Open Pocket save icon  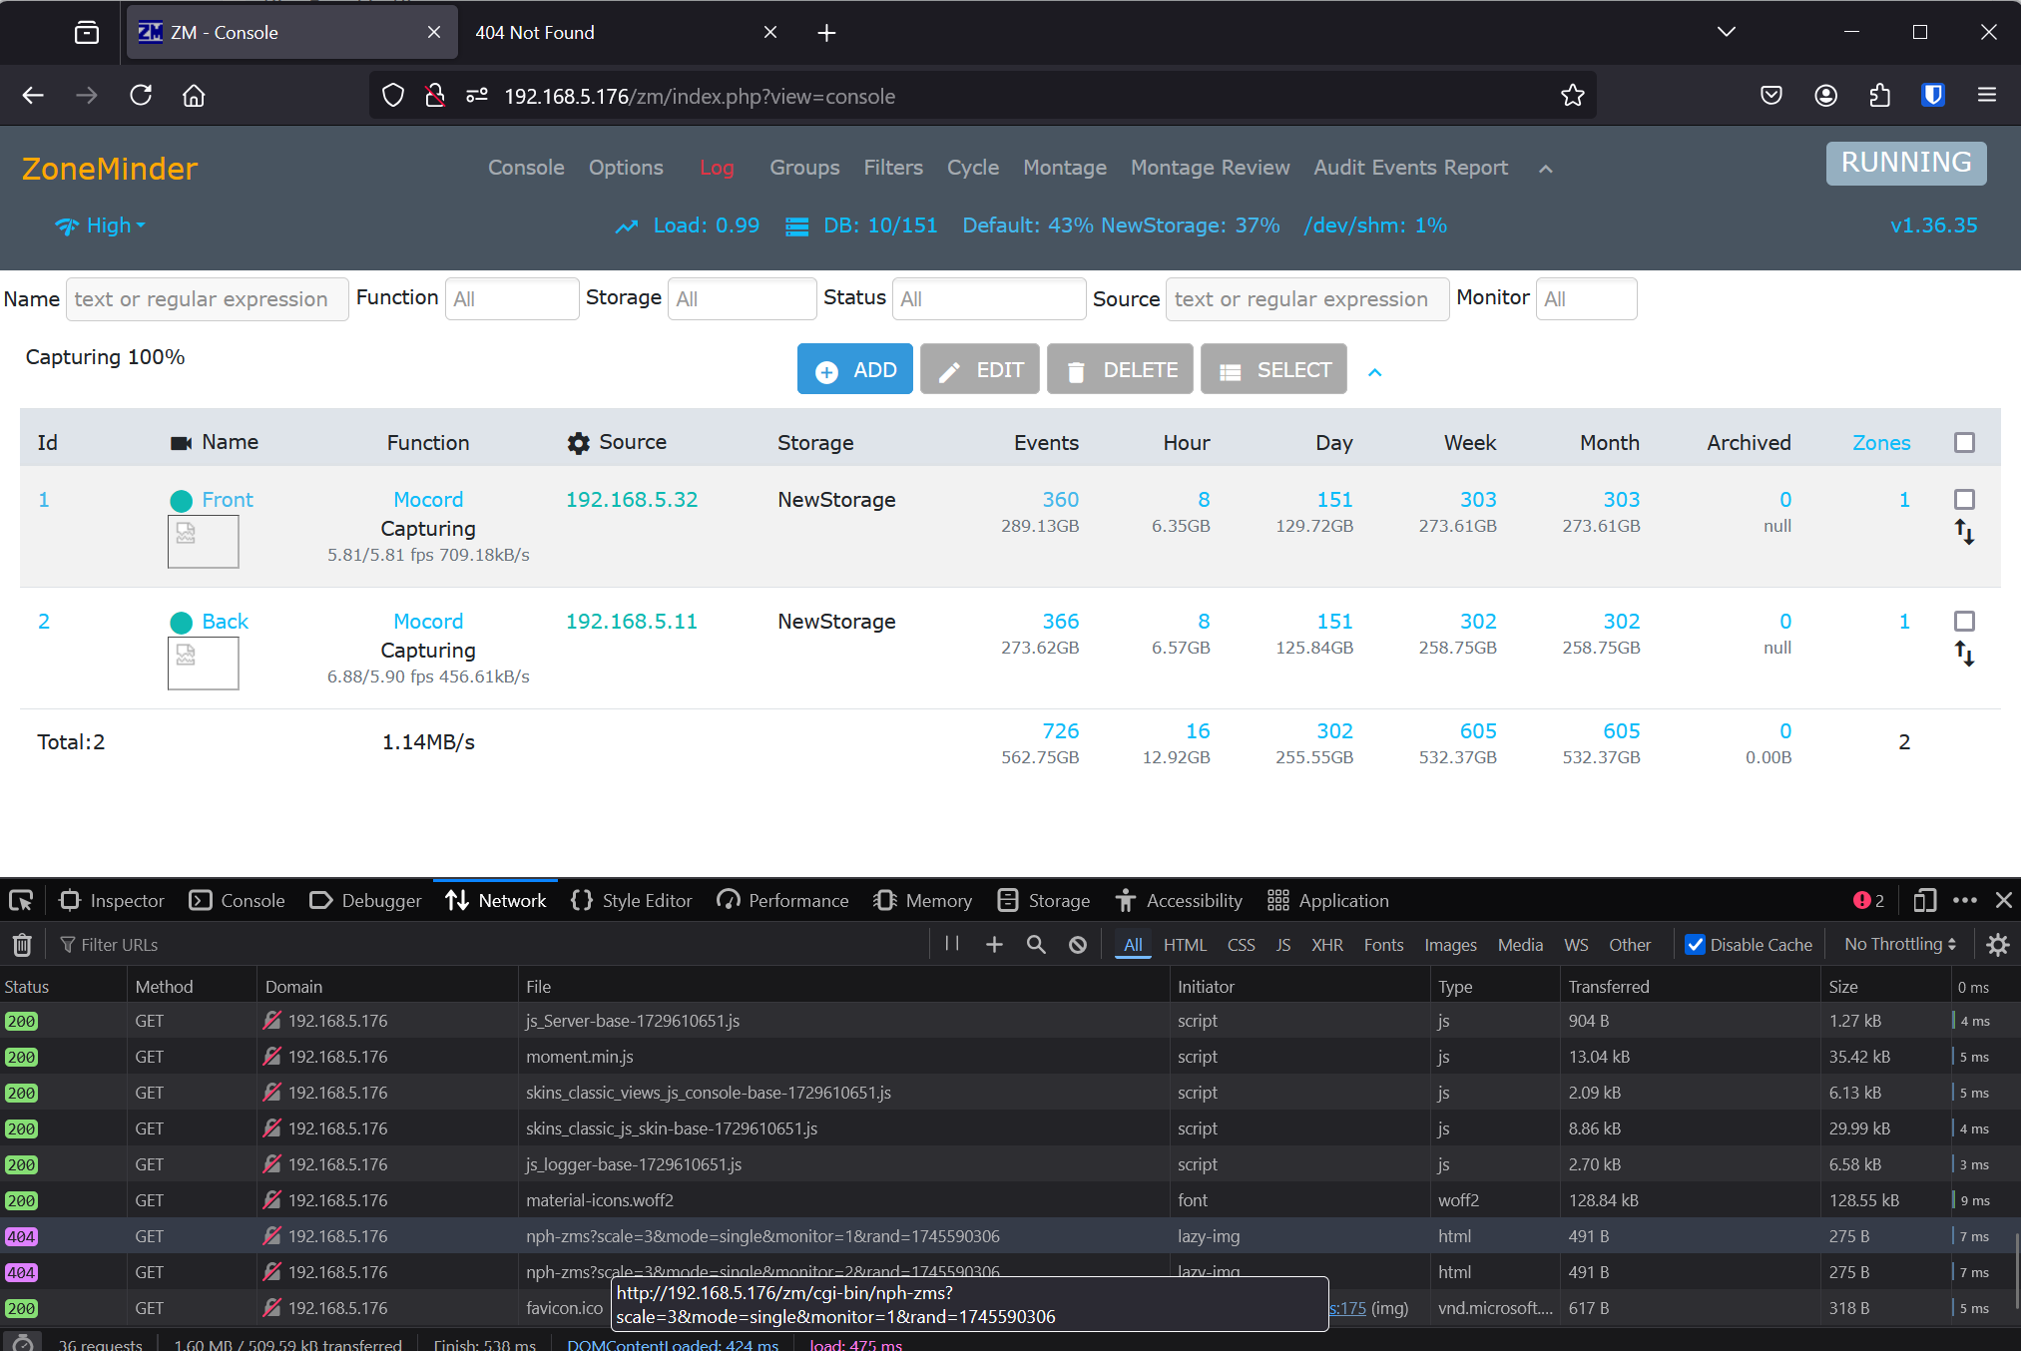tap(1771, 96)
